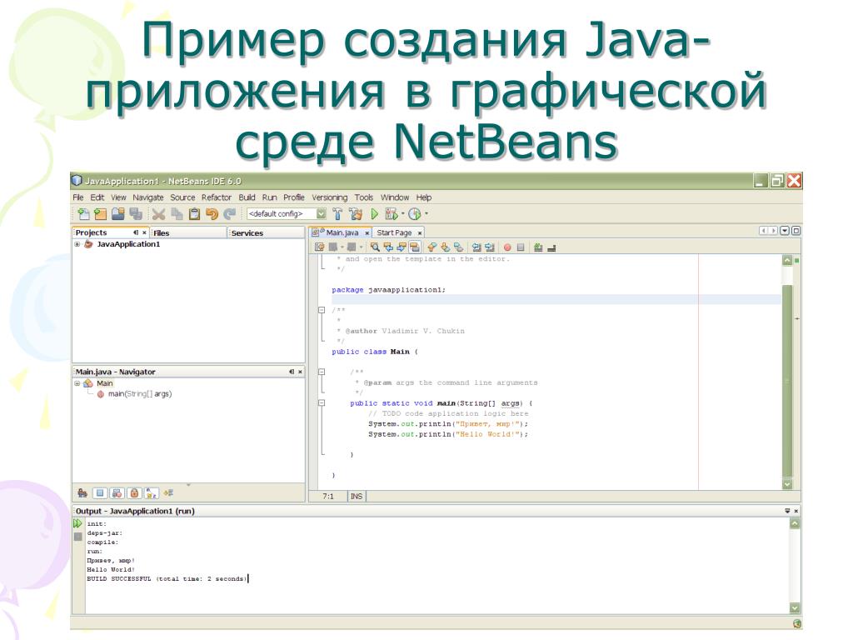Expand the JavaApplication1 project node

[x=77, y=244]
